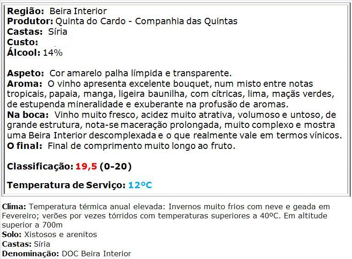Image resolution: width=352 pixels, height=259 pixels.
Task: Select the Região label text
Action: (26, 11)
